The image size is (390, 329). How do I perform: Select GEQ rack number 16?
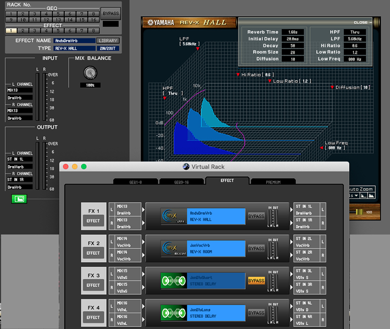click(x=94, y=20)
